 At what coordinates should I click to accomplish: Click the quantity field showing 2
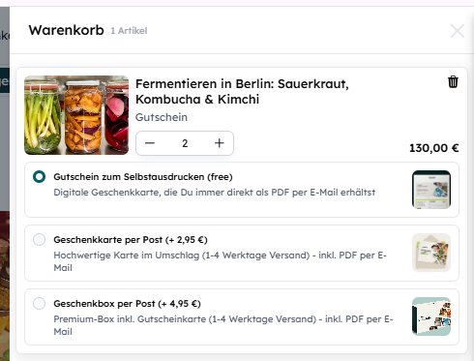[185, 143]
